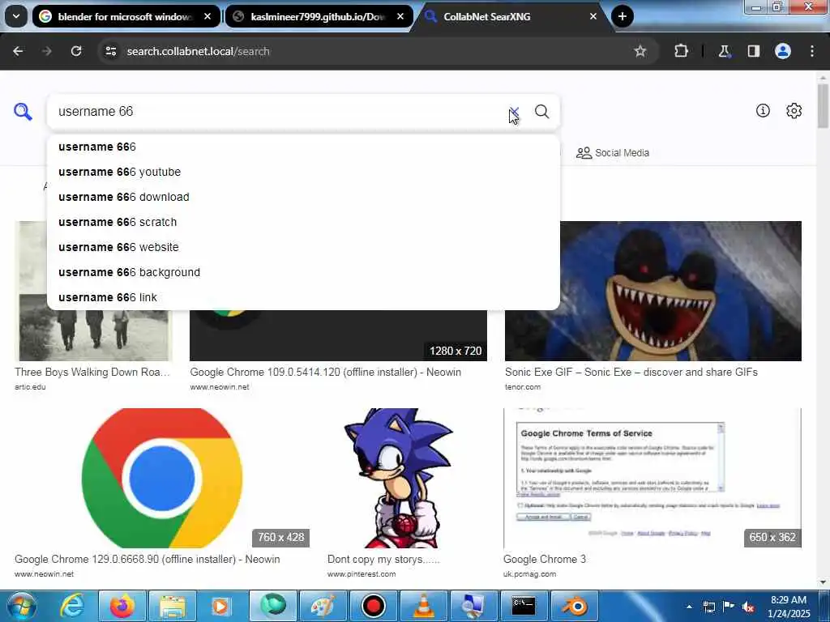This screenshot has height=622, width=830.
Task: Choose suggestion username 666
Action: (303, 147)
